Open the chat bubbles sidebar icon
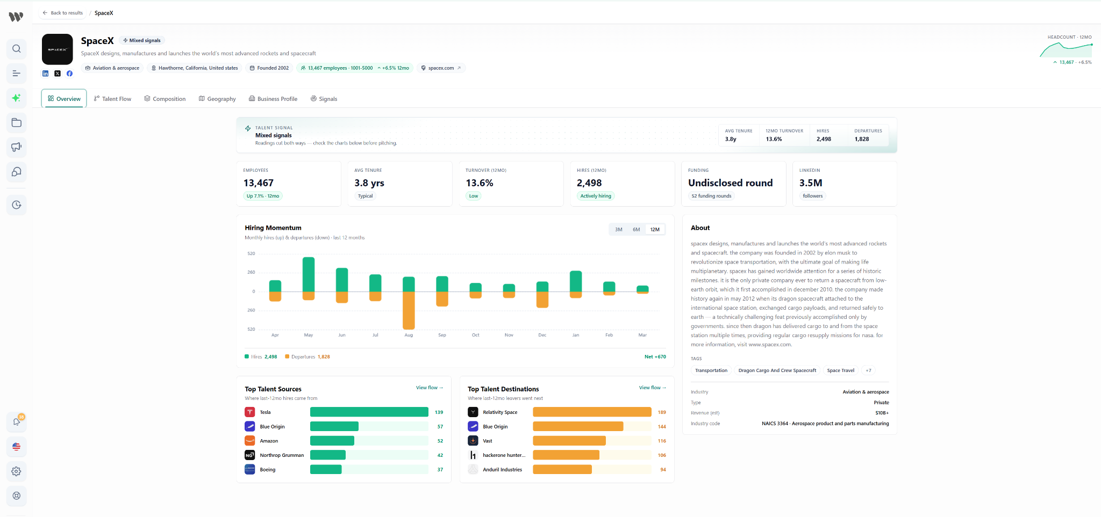This screenshot has width=1101, height=517. (x=17, y=172)
